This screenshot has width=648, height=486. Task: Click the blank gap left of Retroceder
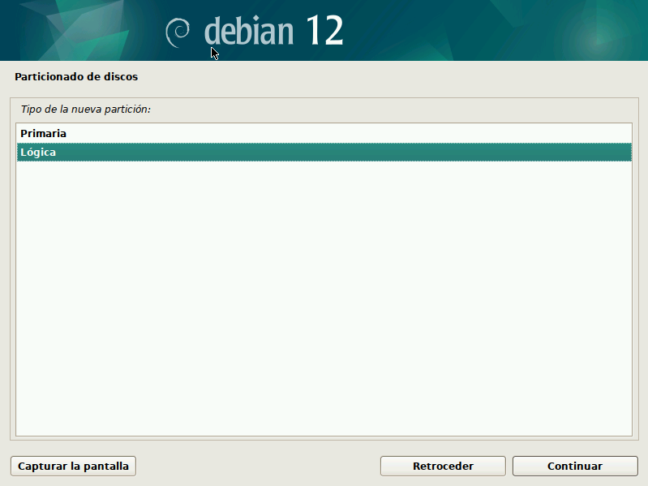coord(260,467)
